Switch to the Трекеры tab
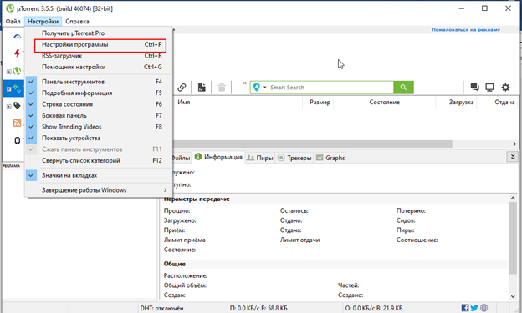Image resolution: width=522 pixels, height=313 pixels. (294, 158)
